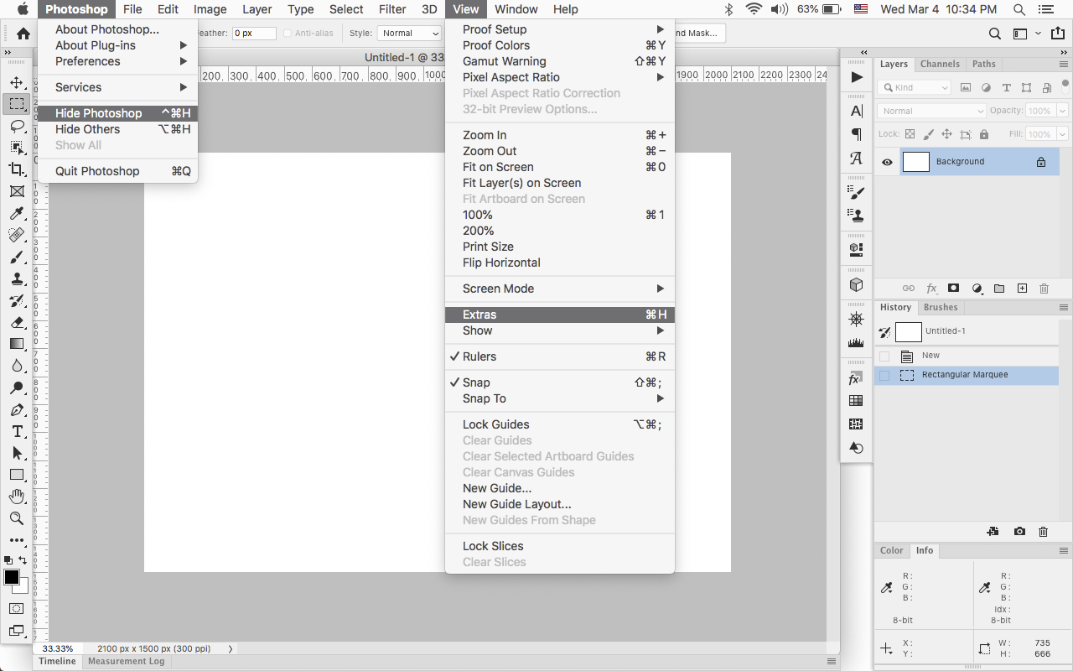The image size is (1073, 671).
Task: Open the Actions panel play icon
Action: point(856,77)
